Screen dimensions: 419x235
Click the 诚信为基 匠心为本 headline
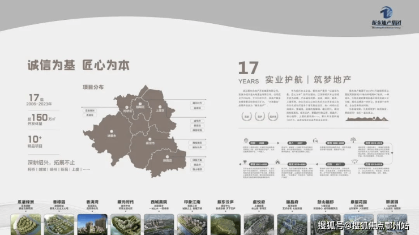pyautogui.click(x=78, y=66)
